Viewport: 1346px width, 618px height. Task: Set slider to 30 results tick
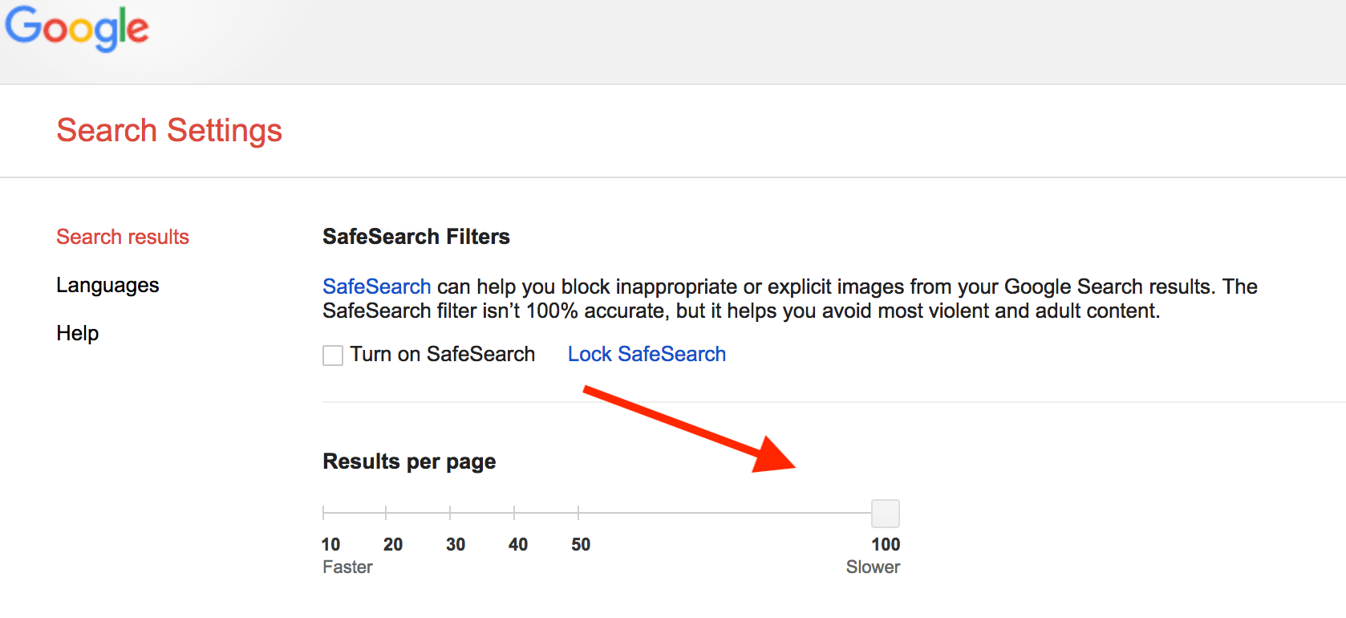[450, 513]
